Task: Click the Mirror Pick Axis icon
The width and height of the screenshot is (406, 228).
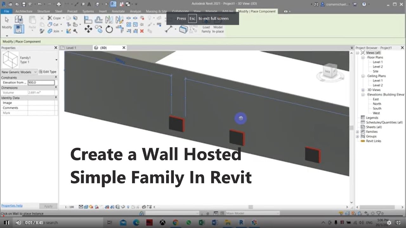Action: point(109,20)
